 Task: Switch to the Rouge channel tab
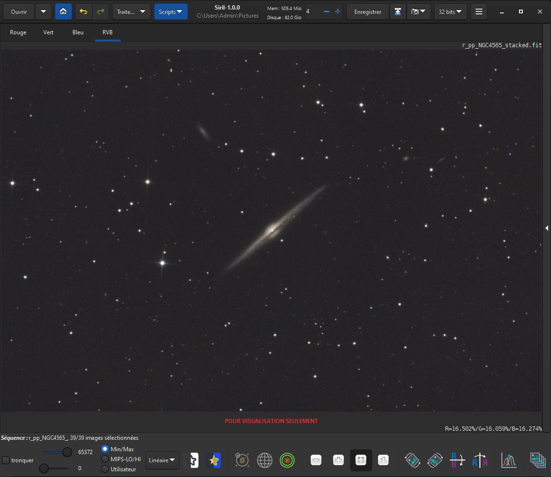pyautogui.click(x=18, y=32)
